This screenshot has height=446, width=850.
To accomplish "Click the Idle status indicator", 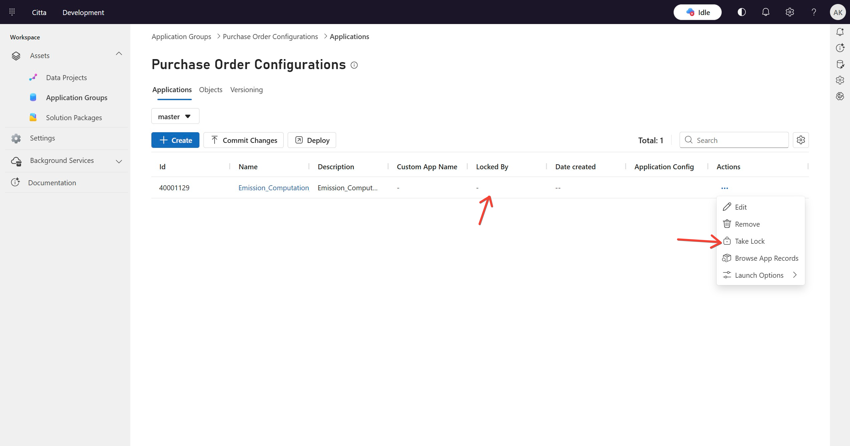I will click(x=697, y=12).
